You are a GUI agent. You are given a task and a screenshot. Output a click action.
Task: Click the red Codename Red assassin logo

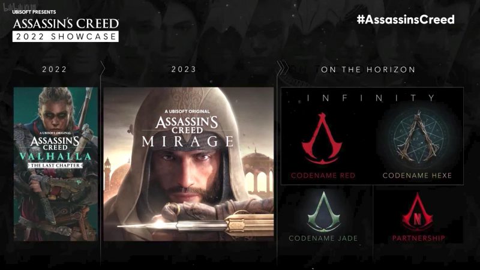[x=322, y=139]
